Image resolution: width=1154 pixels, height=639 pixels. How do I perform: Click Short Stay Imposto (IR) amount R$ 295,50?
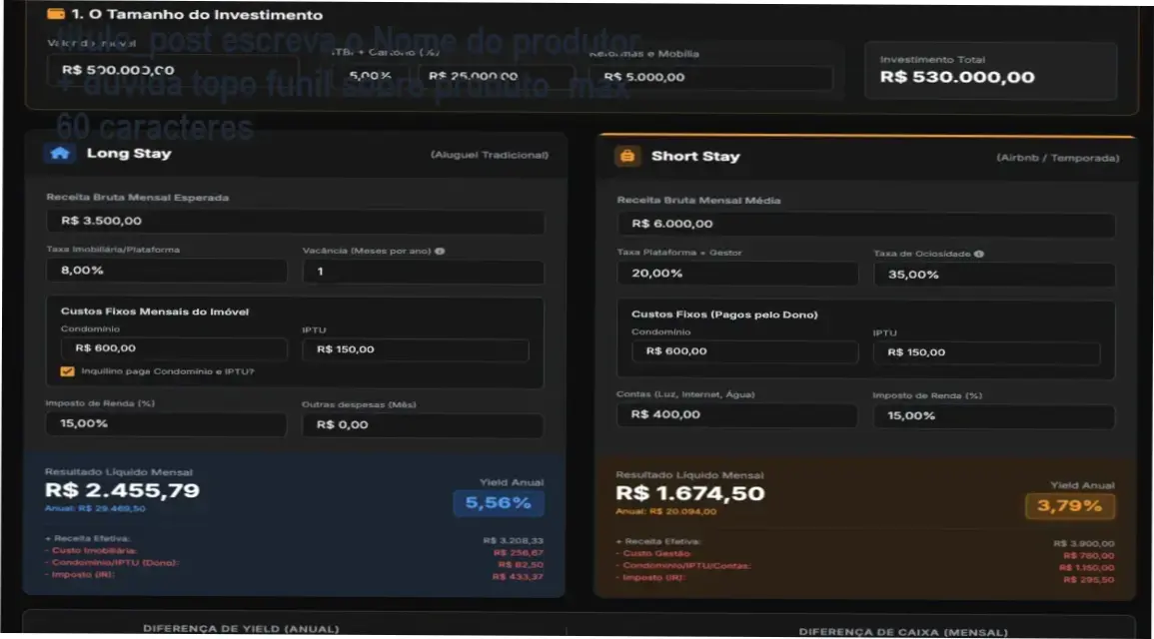click(x=1089, y=579)
